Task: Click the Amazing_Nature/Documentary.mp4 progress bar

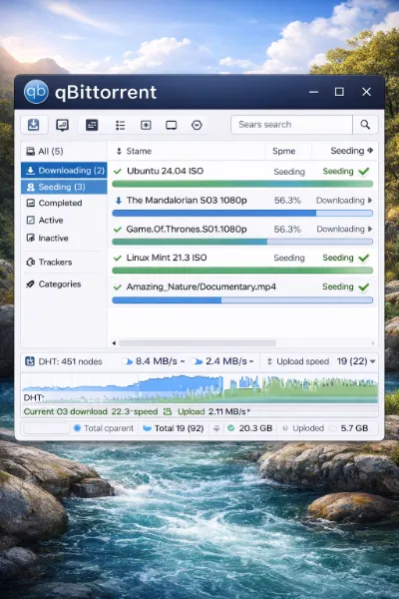Action: (242, 300)
